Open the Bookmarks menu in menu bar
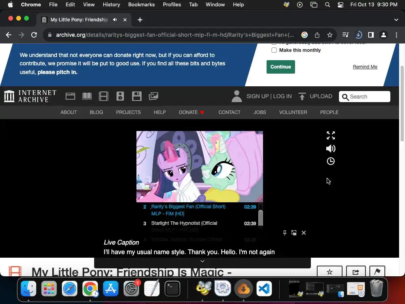The width and height of the screenshot is (405, 304). [142, 4]
